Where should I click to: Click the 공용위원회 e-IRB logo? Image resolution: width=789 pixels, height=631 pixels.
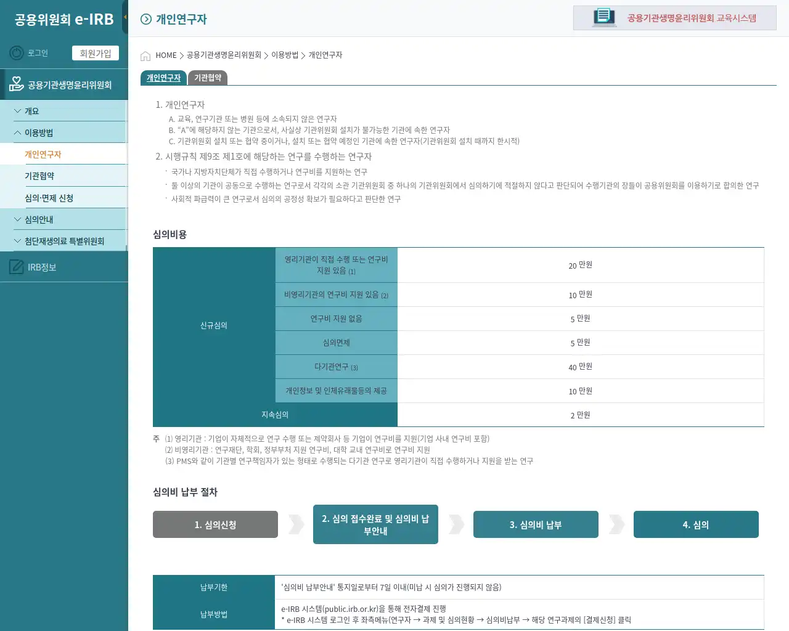[64, 19]
